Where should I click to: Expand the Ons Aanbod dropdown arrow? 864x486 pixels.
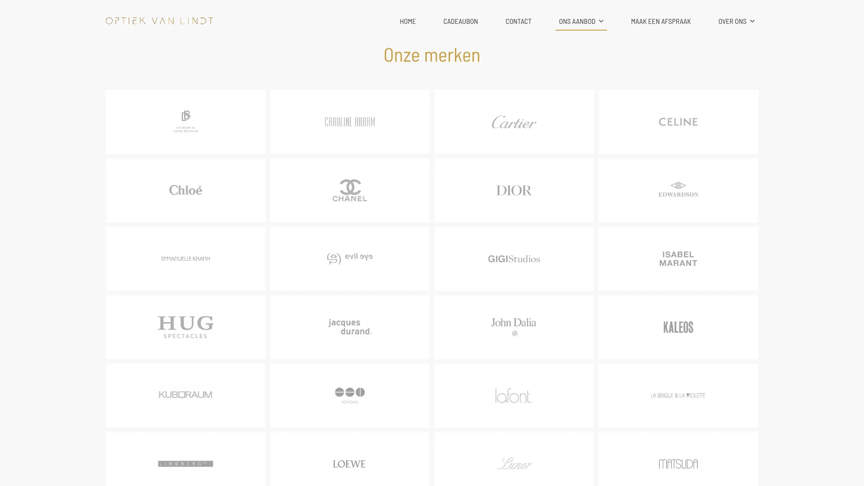click(x=601, y=21)
